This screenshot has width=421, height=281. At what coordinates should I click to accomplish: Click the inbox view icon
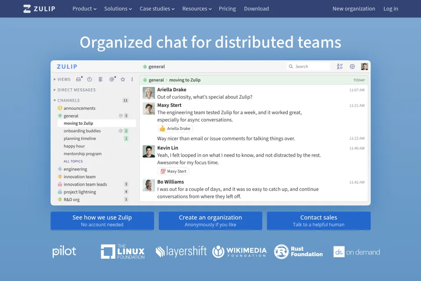[78, 79]
